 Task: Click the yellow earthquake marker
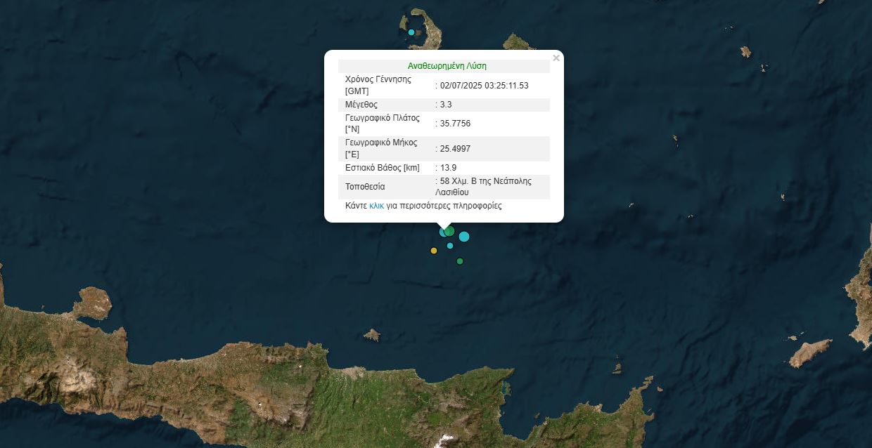point(434,251)
